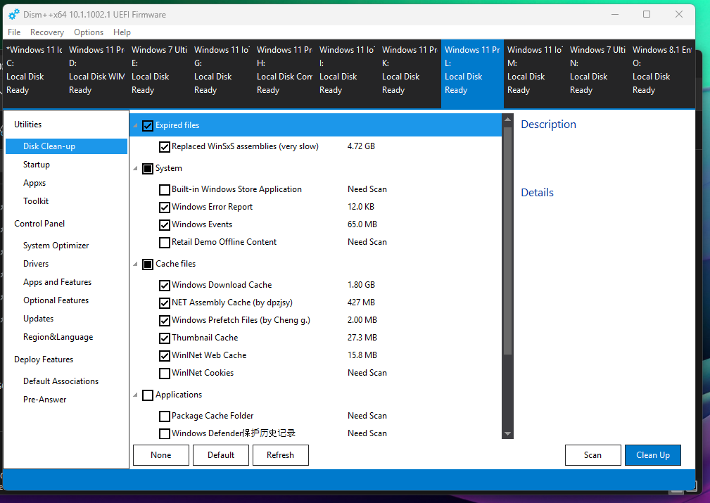
Task: Check WinINet Cookies checkbox
Action: (x=165, y=374)
